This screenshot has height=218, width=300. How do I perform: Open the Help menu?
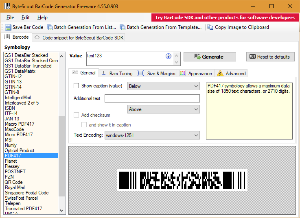tap(42, 17)
